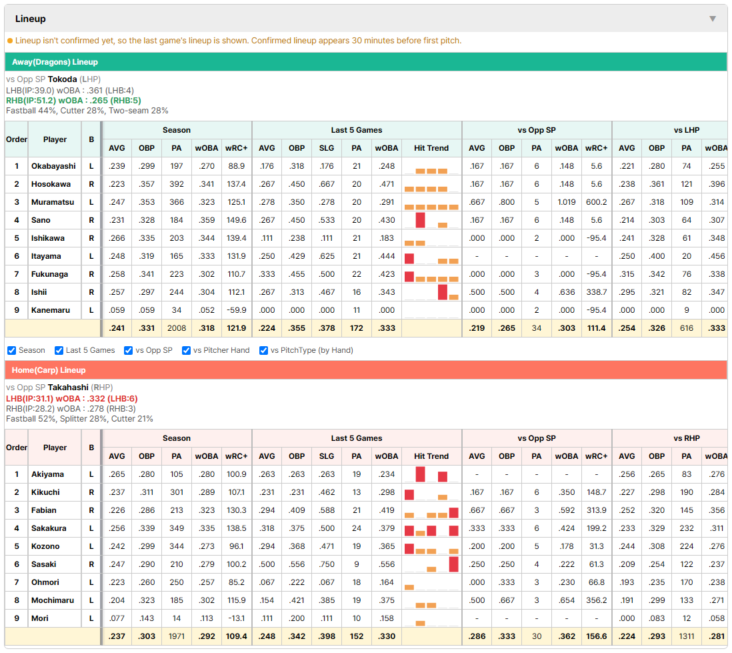Click Ishii's red hit trend bar
Image resolution: width=732 pixels, height=653 pixels.
tap(443, 292)
